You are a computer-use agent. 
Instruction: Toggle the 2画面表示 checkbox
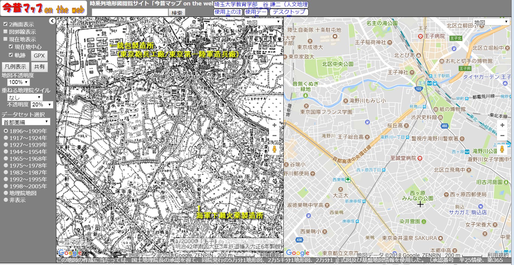tap(5, 24)
